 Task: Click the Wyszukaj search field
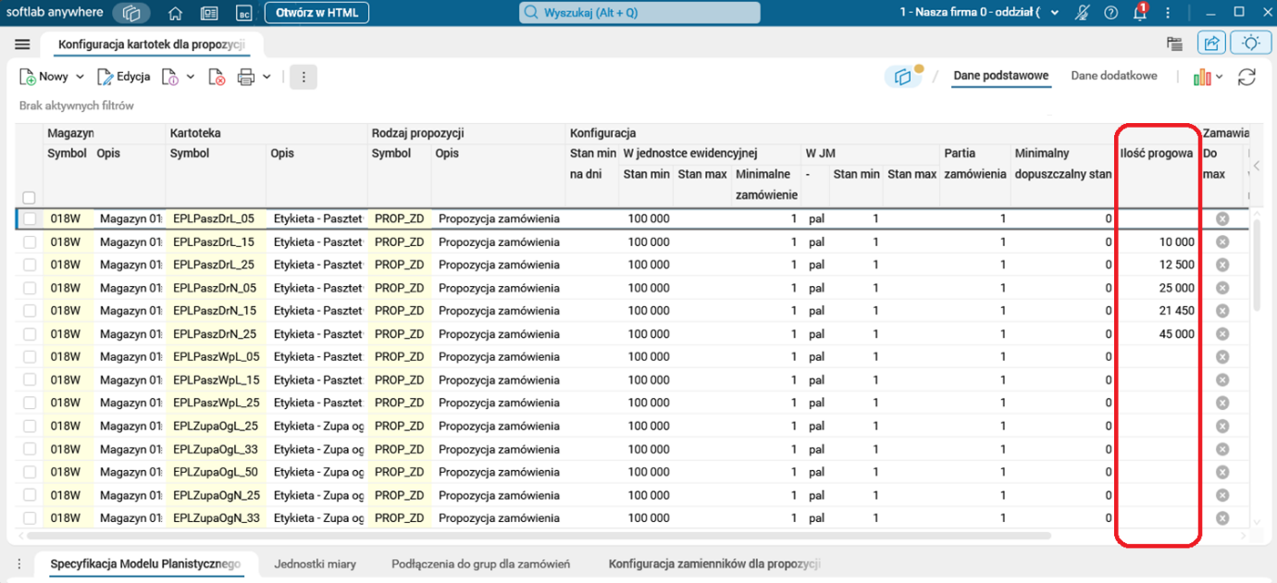638,13
